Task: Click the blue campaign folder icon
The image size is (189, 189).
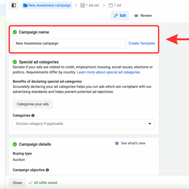Action: (x=25, y=5)
